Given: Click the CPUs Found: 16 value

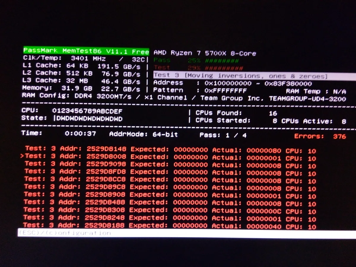Looking at the screenshot, I should [x=236, y=113].
